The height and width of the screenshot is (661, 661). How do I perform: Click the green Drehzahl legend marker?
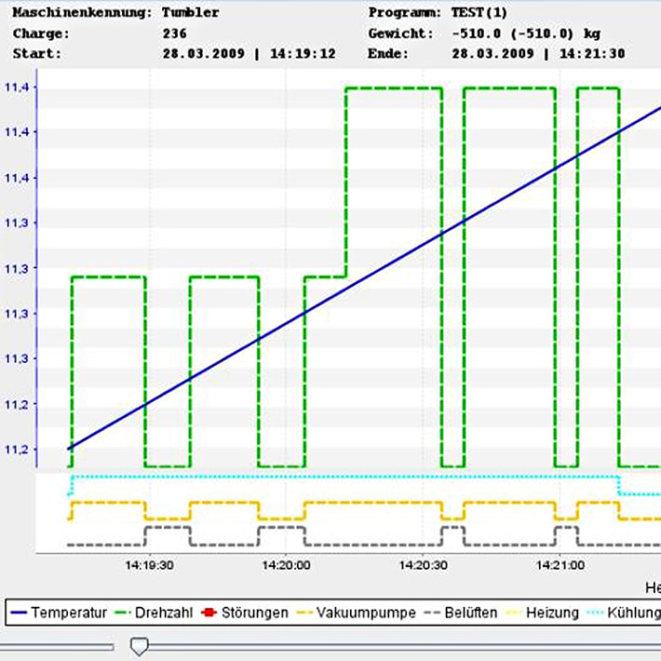(121, 613)
